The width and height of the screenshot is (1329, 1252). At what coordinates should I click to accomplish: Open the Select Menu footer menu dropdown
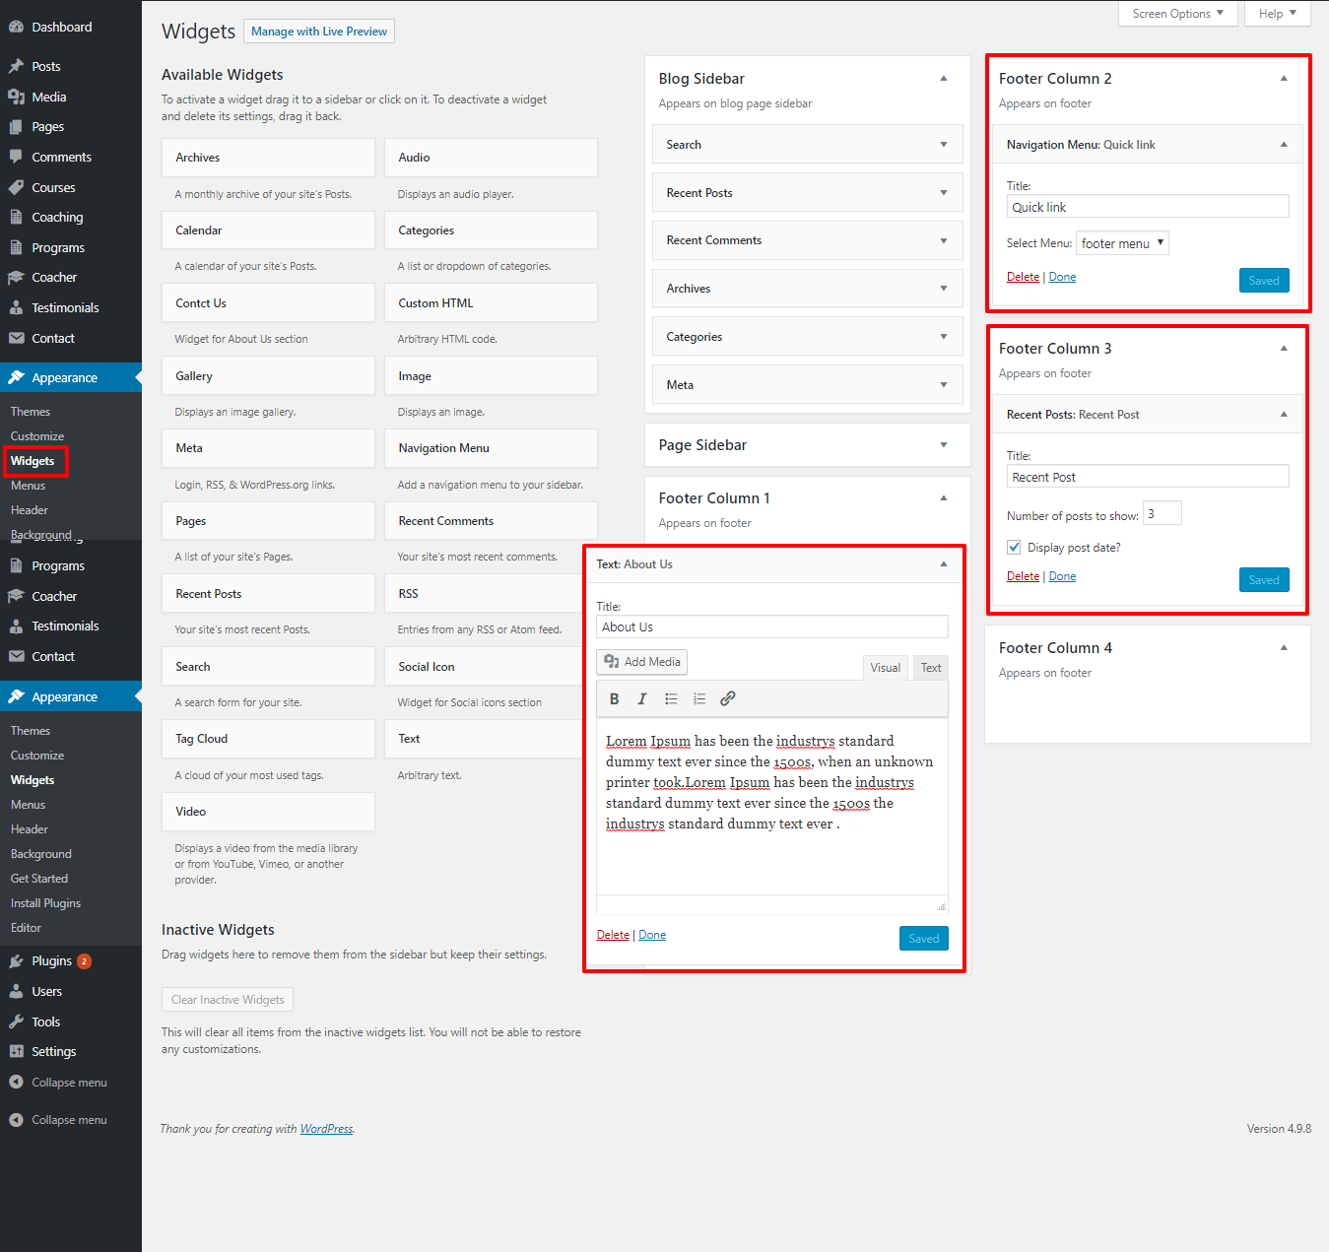coord(1122,243)
